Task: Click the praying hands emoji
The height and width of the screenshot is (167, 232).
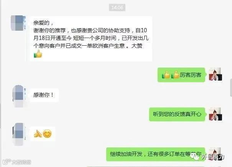Action: tap(38, 134)
